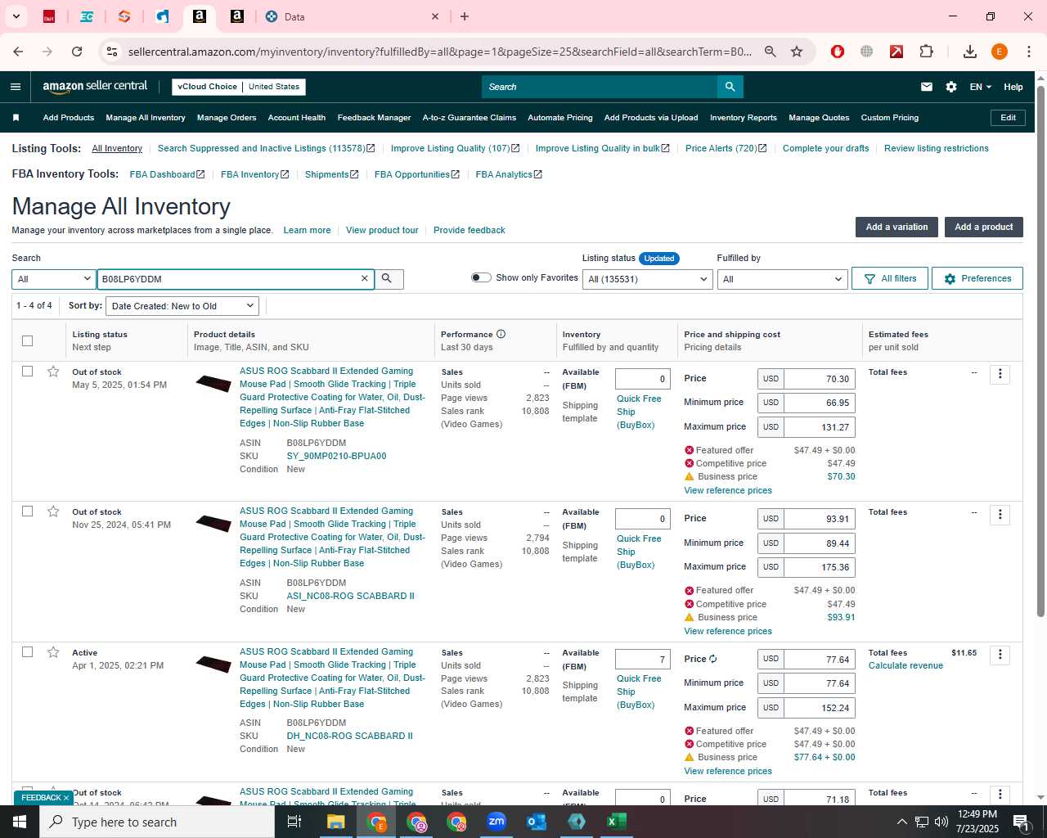
Task: Open actions menu for DH_NC08 row
Action: tap(1000, 655)
